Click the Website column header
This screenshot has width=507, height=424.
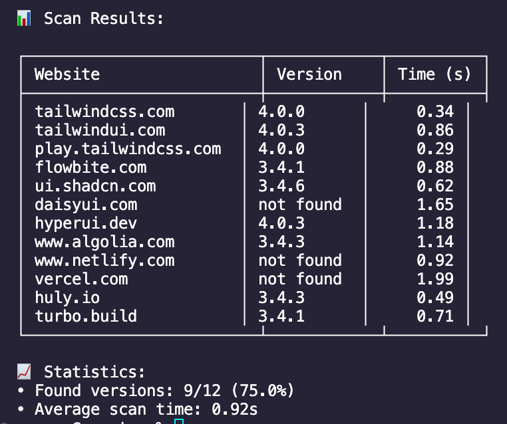click(x=67, y=74)
